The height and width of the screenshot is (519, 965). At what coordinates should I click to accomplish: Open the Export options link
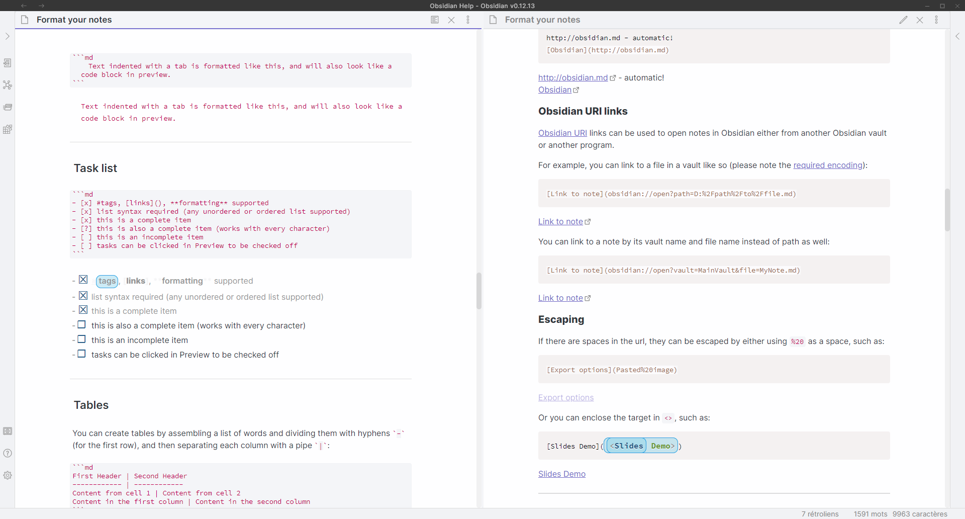pos(566,397)
